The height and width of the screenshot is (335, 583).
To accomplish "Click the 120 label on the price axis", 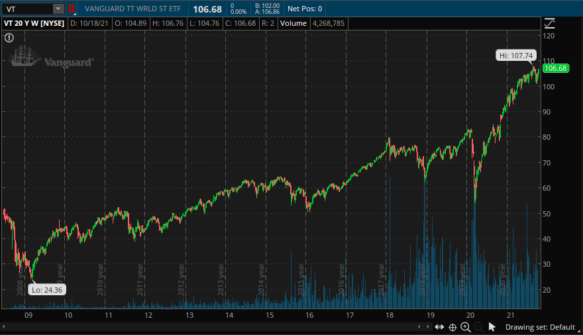I will pos(549,36).
